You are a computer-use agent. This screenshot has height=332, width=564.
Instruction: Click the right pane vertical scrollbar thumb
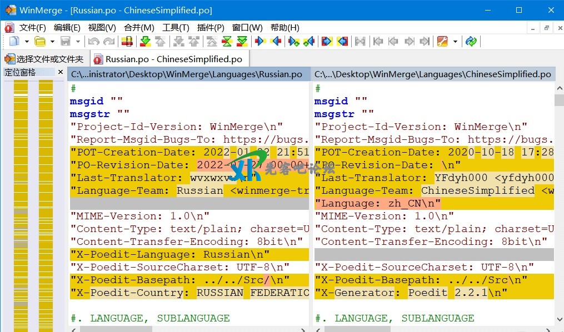[559, 100]
